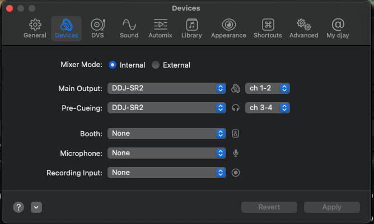Open the Library music preferences
The width and height of the screenshot is (374, 224).
[191, 28]
